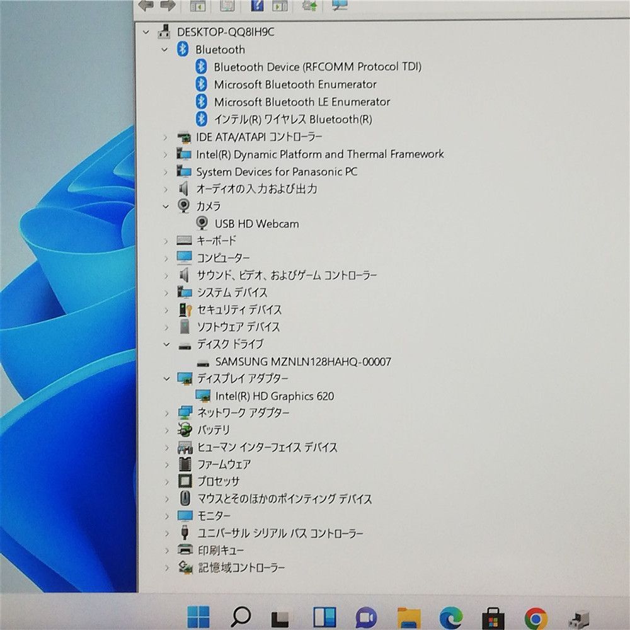The width and height of the screenshot is (630, 630).
Task: Click the Help toolbar icon
Action: point(257,5)
